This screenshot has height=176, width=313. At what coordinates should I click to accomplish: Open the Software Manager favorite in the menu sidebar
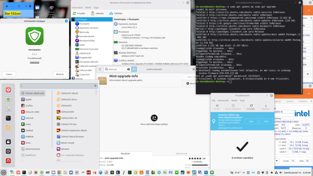coord(8,99)
